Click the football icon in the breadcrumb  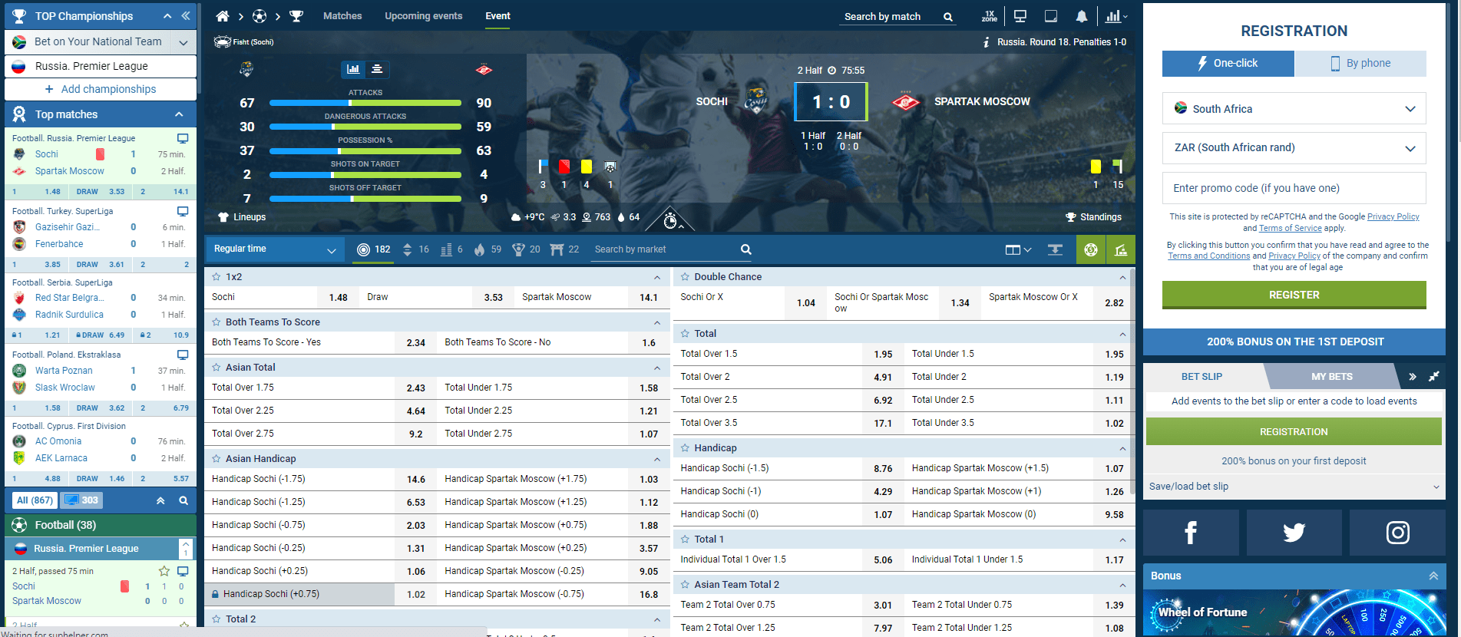(259, 16)
